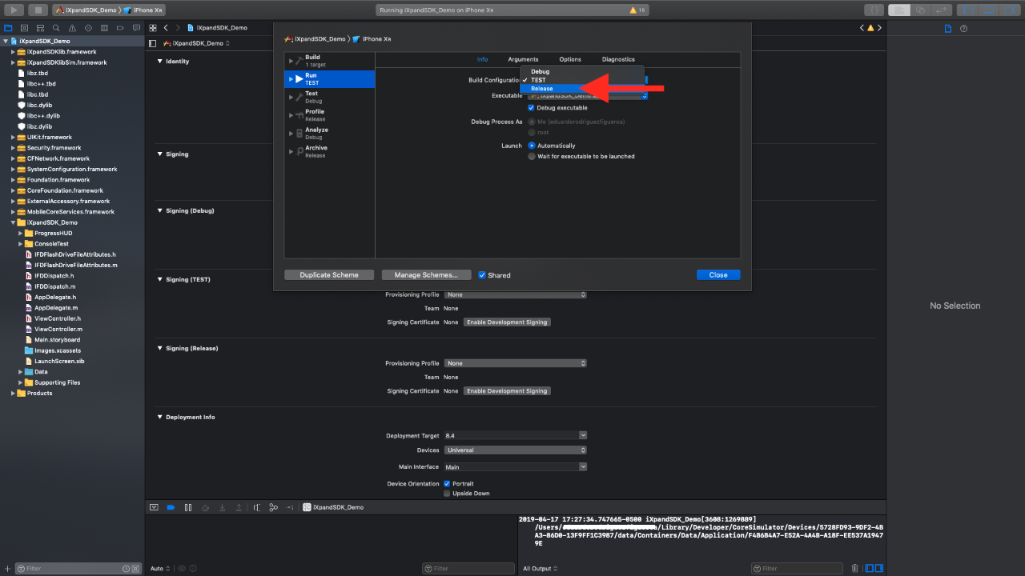The height and width of the screenshot is (576, 1025).
Task: Click the Stop button in toolbar
Action: tap(38, 10)
